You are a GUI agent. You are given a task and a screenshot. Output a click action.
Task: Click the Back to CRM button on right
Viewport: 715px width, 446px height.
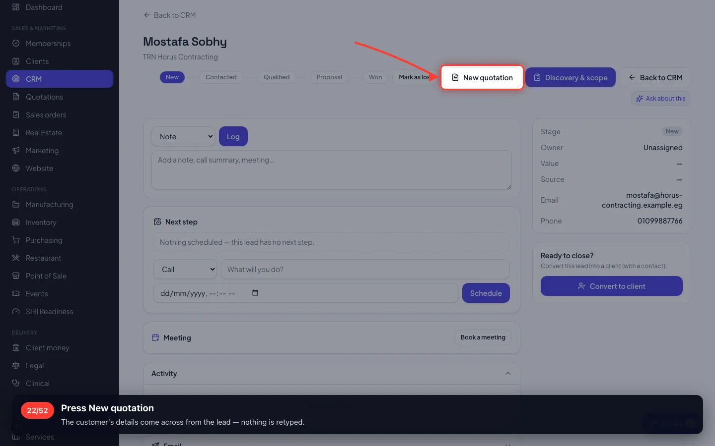coord(655,77)
